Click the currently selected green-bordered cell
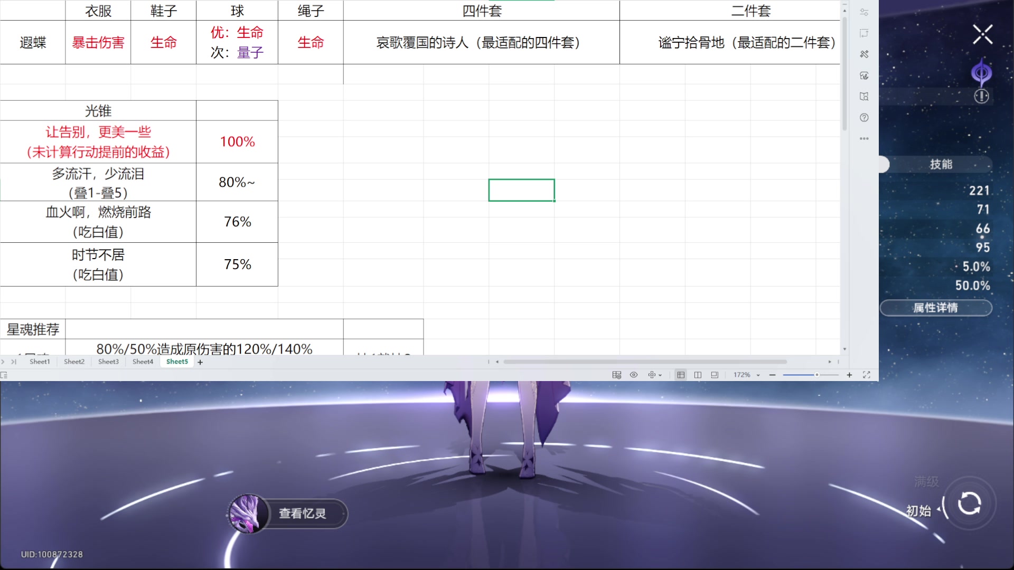 521,190
